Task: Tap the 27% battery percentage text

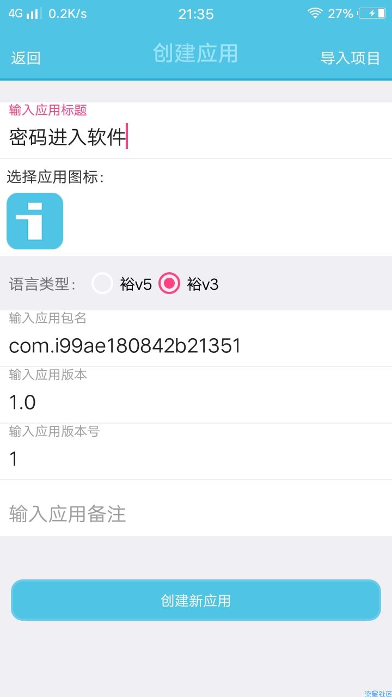Action: (340, 14)
